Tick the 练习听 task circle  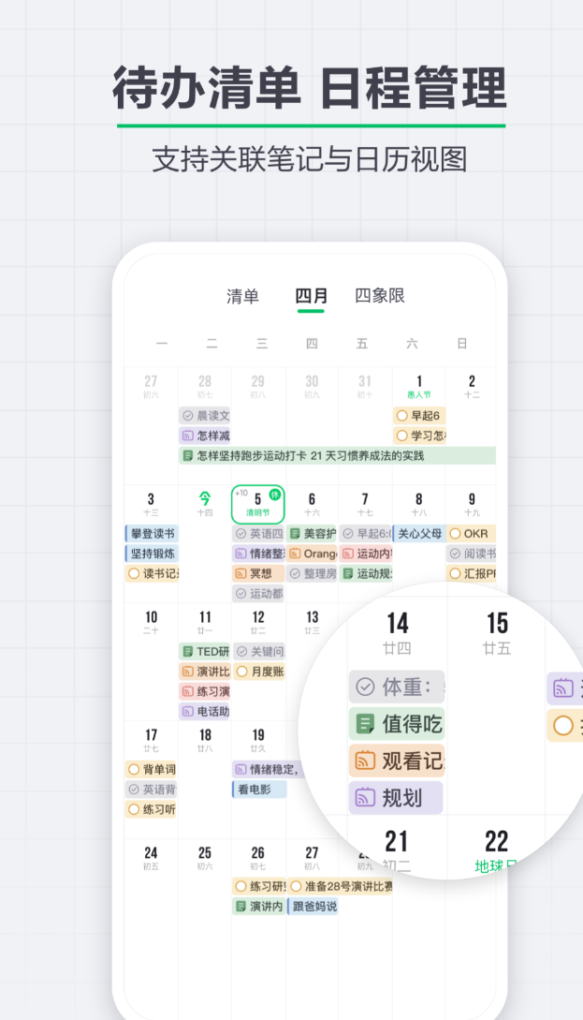[135, 810]
